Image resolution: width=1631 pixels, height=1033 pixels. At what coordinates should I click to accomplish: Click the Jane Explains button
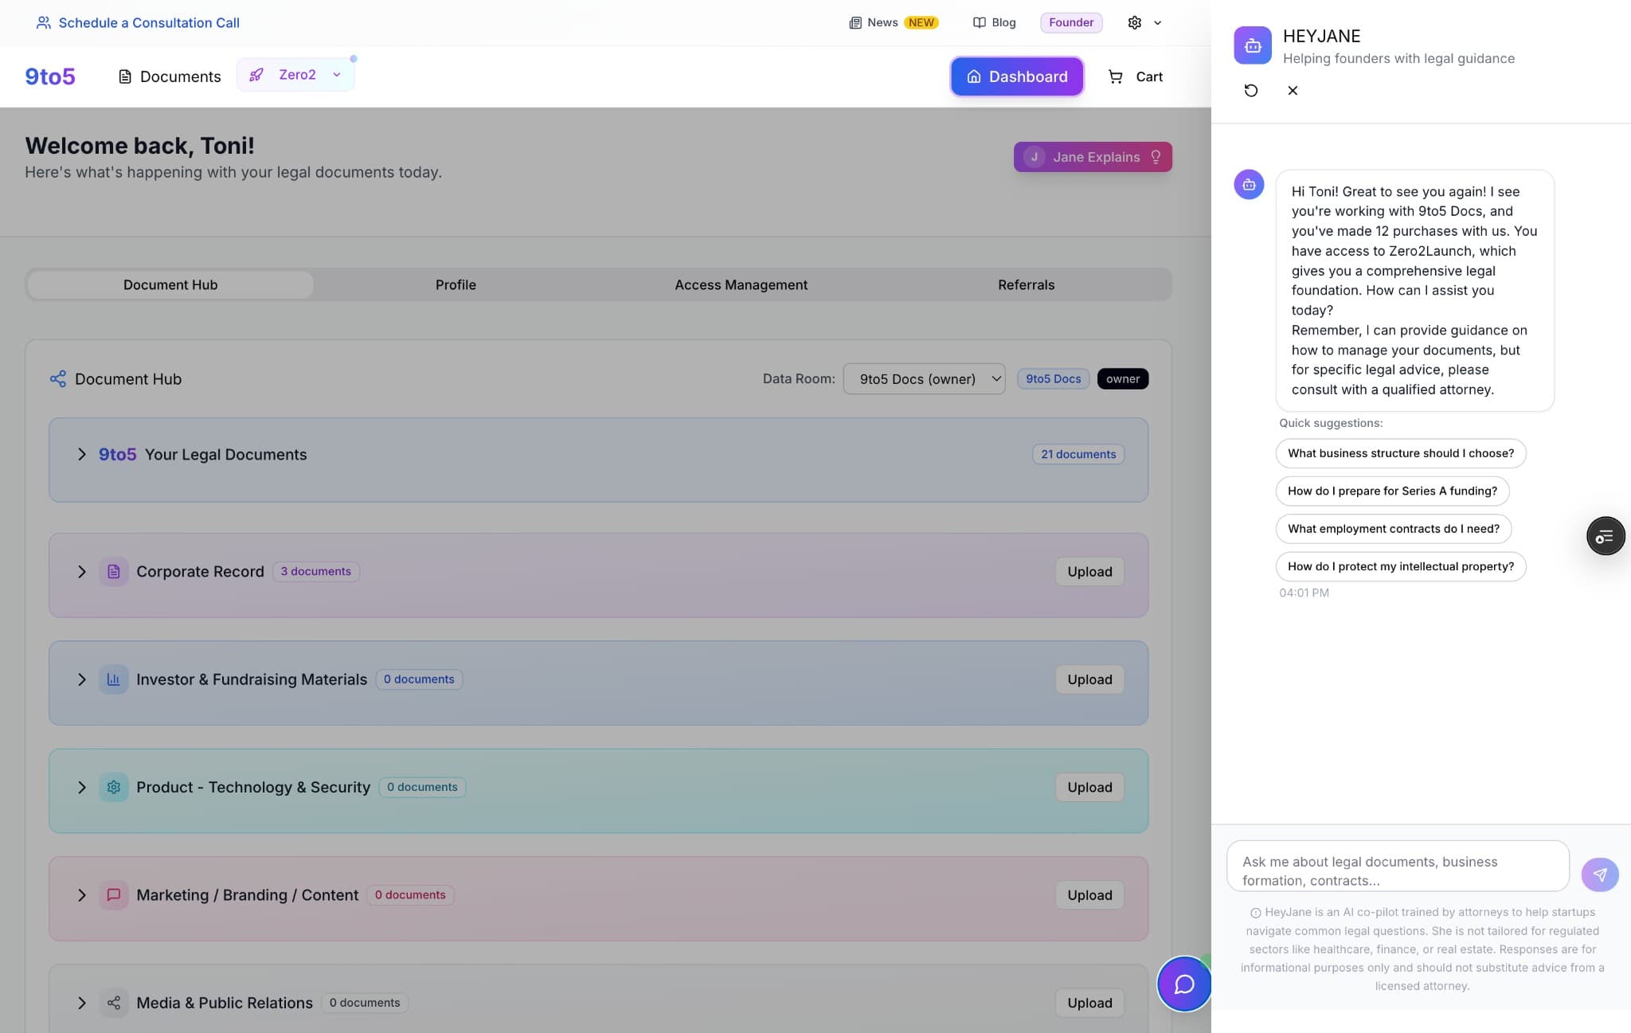tap(1092, 157)
